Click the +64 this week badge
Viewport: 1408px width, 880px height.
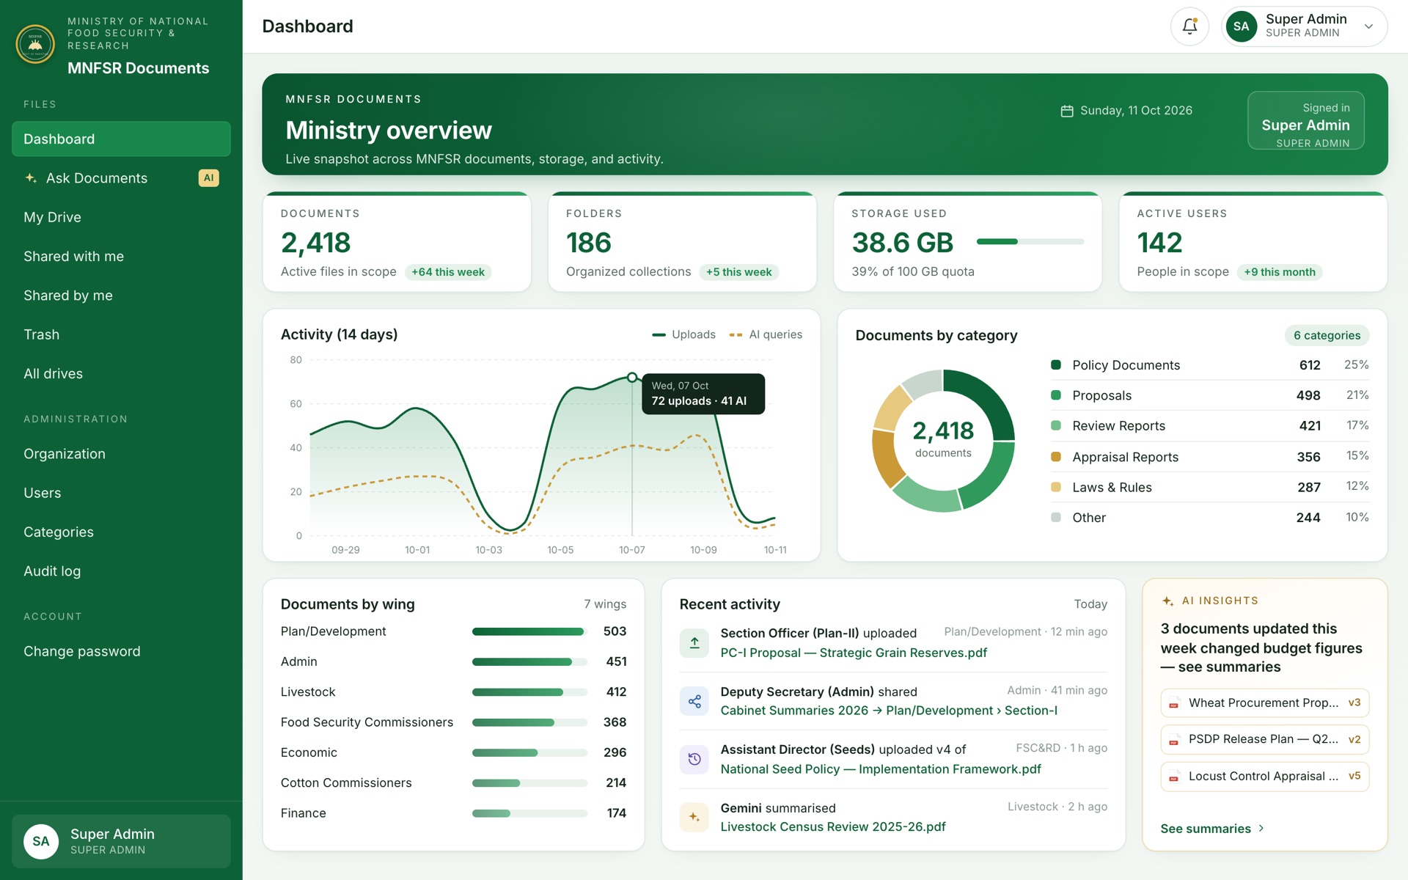(448, 272)
